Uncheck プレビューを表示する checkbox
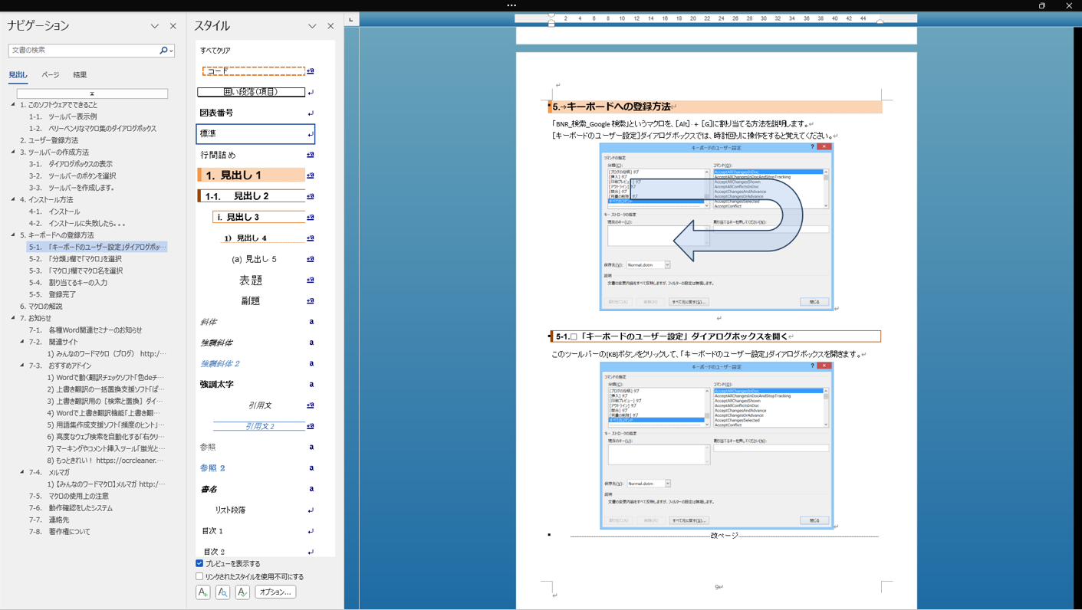Image resolution: width=1082 pixels, height=610 pixels. pyautogui.click(x=199, y=563)
